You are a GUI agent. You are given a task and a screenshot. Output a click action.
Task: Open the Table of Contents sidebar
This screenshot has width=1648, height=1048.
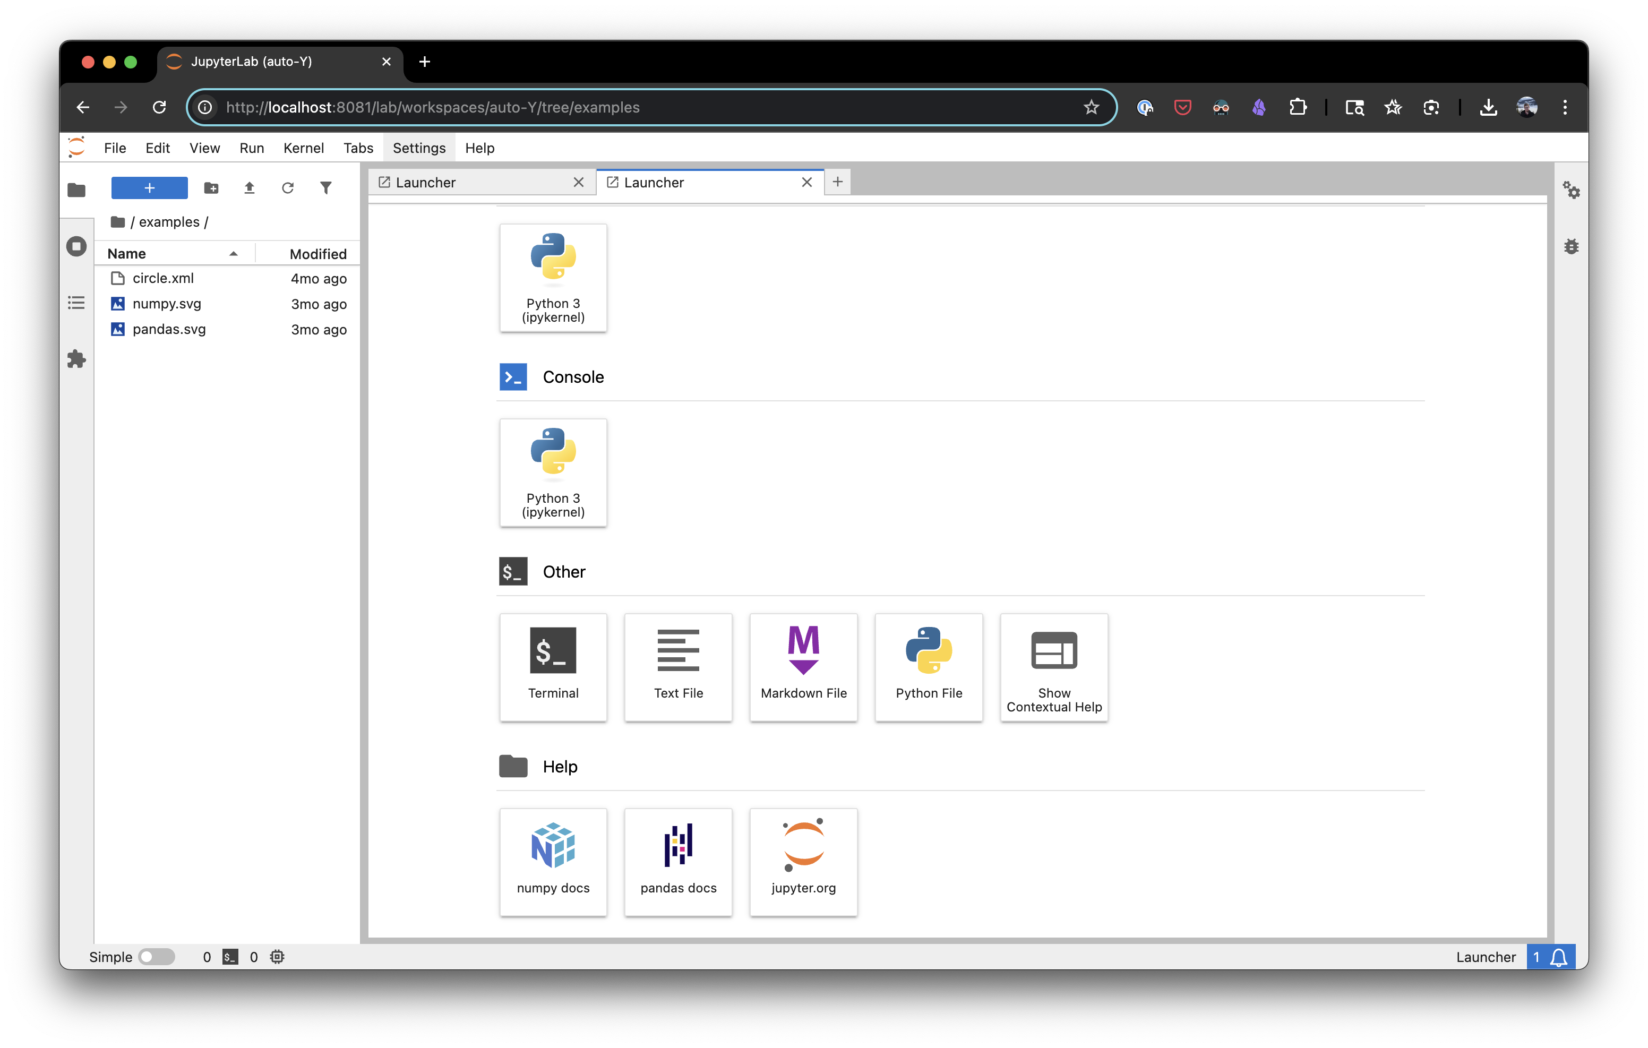click(76, 303)
